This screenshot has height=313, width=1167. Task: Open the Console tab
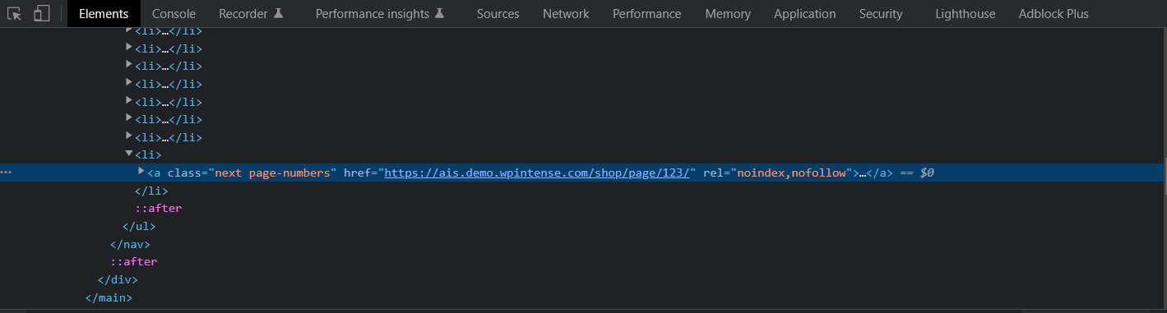click(174, 14)
